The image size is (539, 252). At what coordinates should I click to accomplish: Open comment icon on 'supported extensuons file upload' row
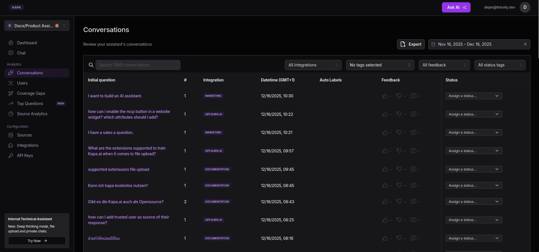(x=413, y=169)
